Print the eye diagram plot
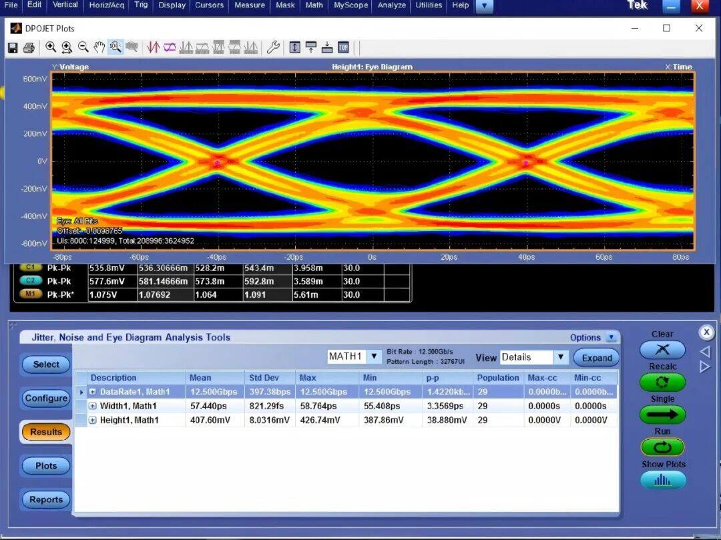This screenshot has width=721, height=540. click(x=29, y=47)
